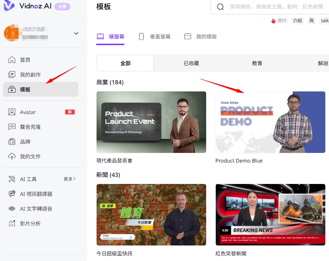Open AI 文字轉語音 in sidebar
Screen dimensions: 329x261
(x=41, y=209)
